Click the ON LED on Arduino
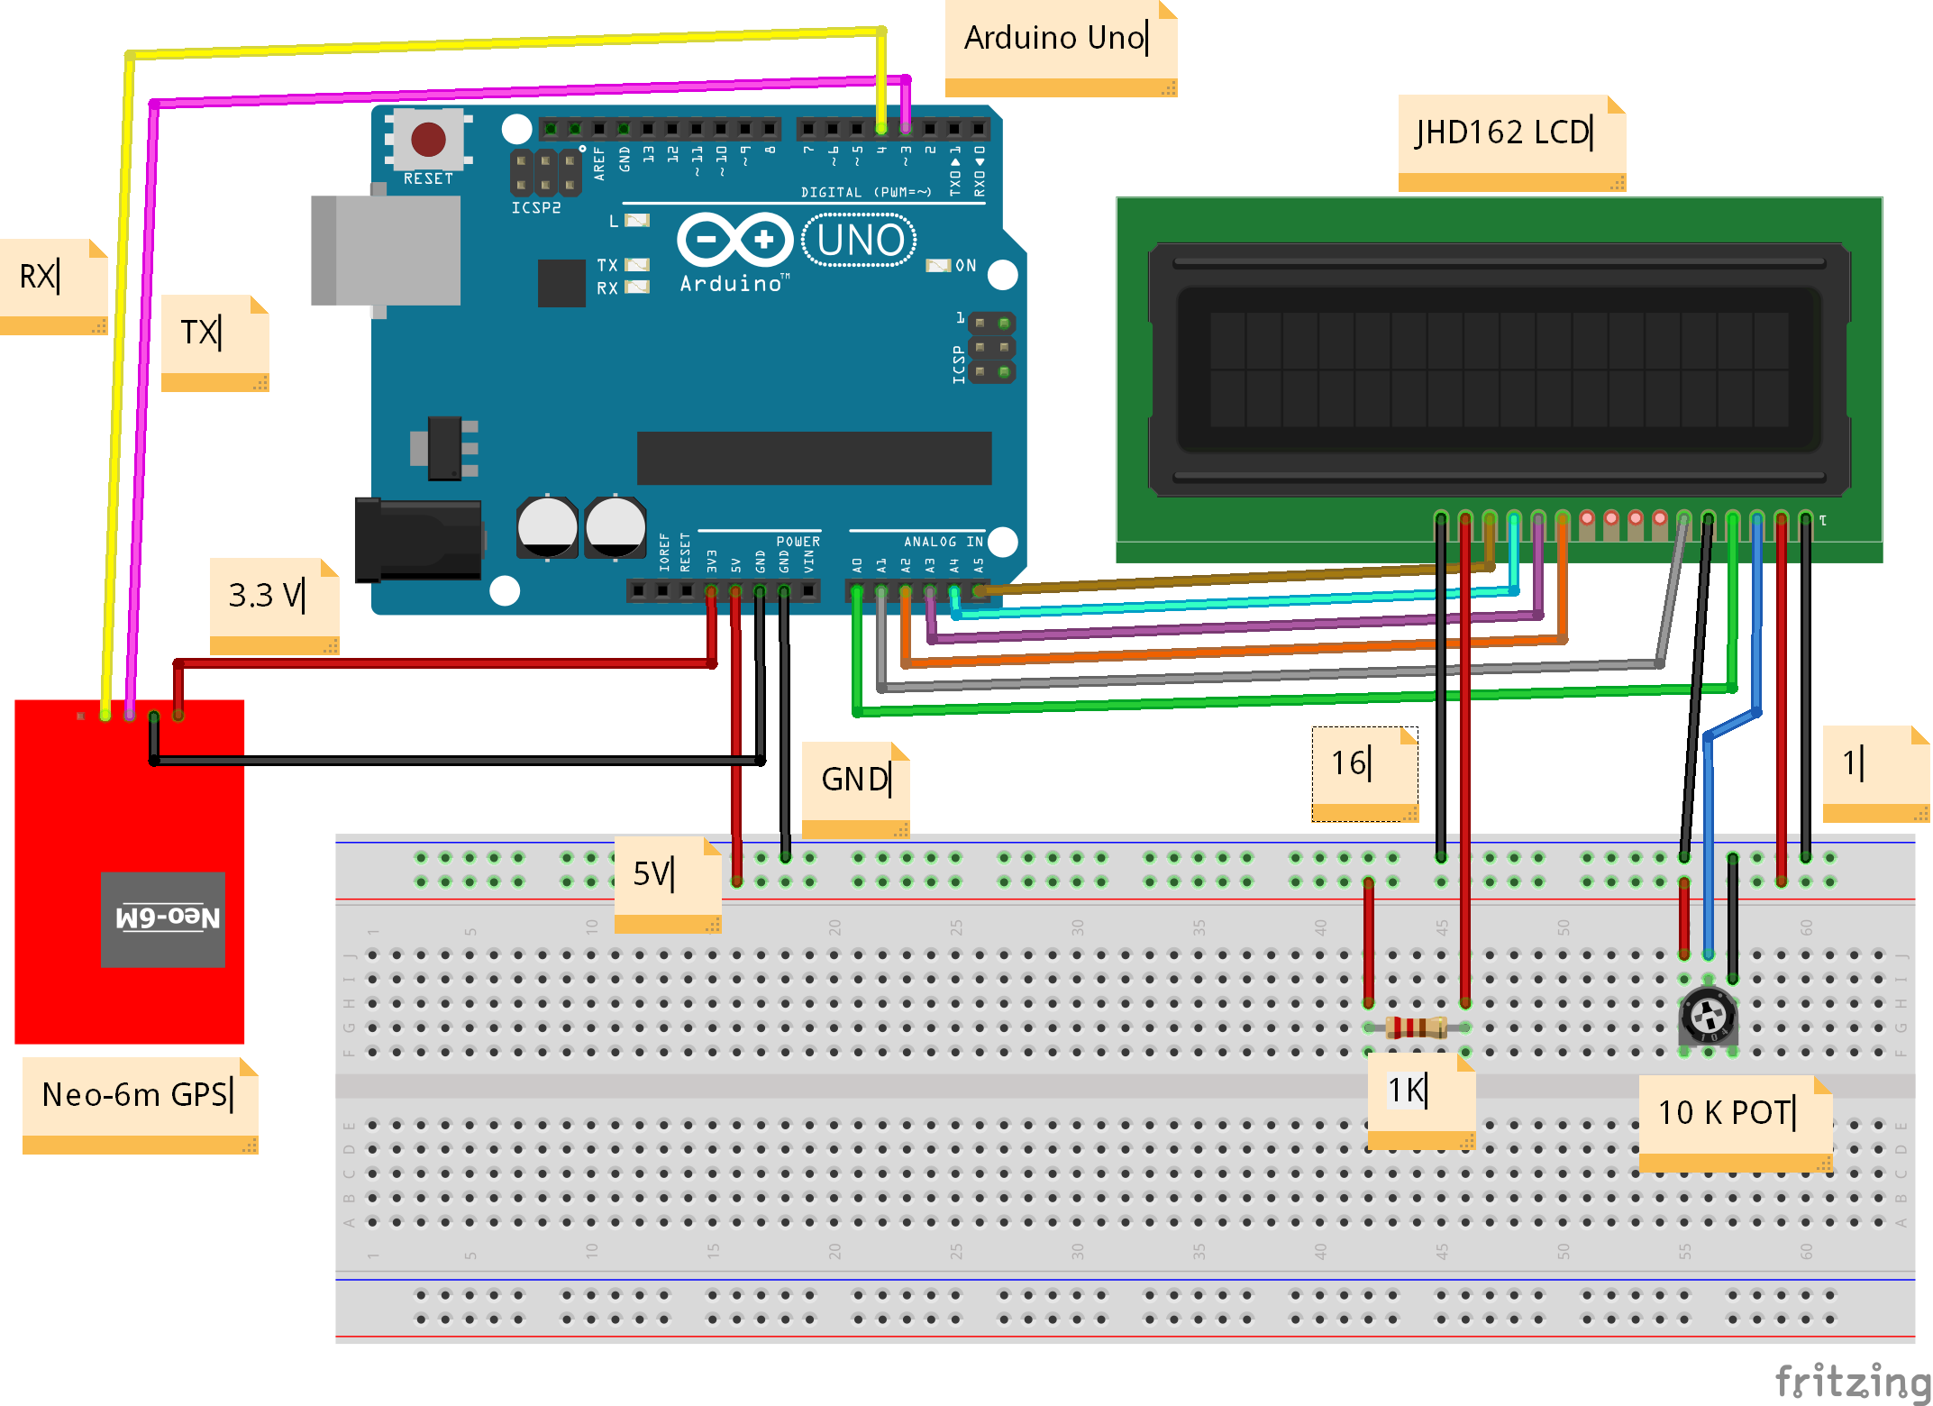This screenshot has width=1933, height=1406. [x=939, y=266]
